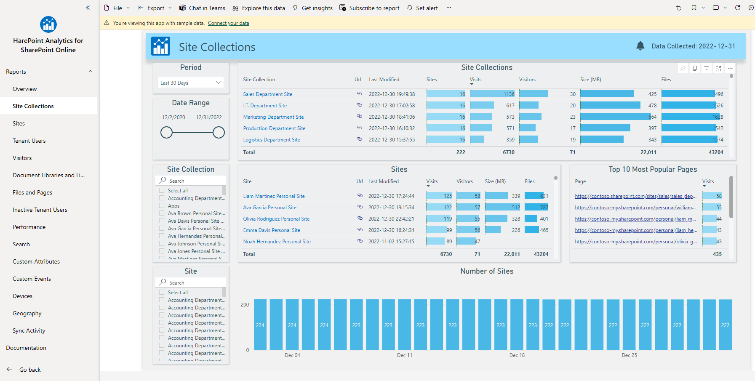This screenshot has height=381, width=755.
Task: Click the 12/2/2020 start date field
Action: (173, 117)
